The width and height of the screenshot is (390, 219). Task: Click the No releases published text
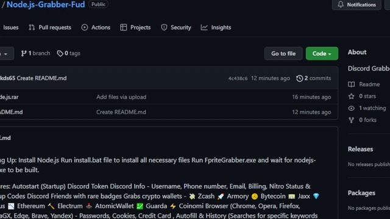pyautogui.click(x=369, y=164)
